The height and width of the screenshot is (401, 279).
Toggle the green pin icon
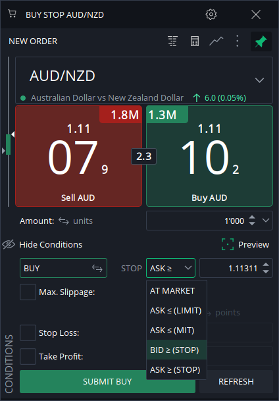(x=261, y=41)
